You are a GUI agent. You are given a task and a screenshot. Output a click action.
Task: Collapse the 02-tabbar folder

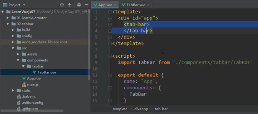(8, 24)
